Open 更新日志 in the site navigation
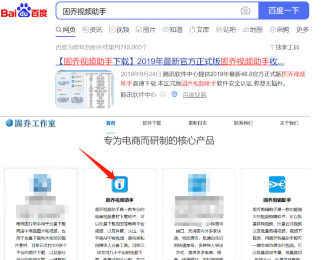This screenshot has width=323, height=260. (x=198, y=123)
